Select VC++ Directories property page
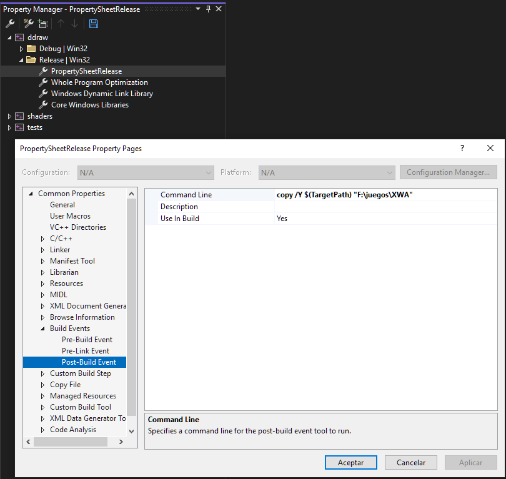Viewport: 506px width, 479px height. pyautogui.click(x=77, y=227)
